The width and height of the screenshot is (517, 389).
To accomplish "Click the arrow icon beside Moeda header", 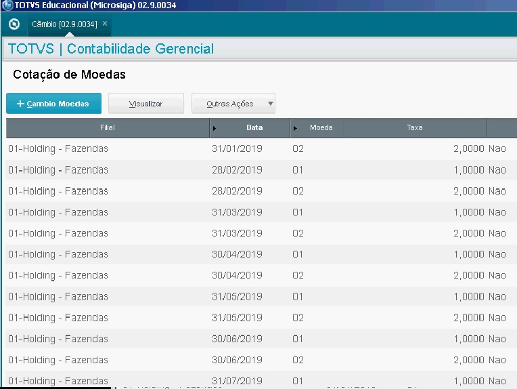I will (x=296, y=128).
